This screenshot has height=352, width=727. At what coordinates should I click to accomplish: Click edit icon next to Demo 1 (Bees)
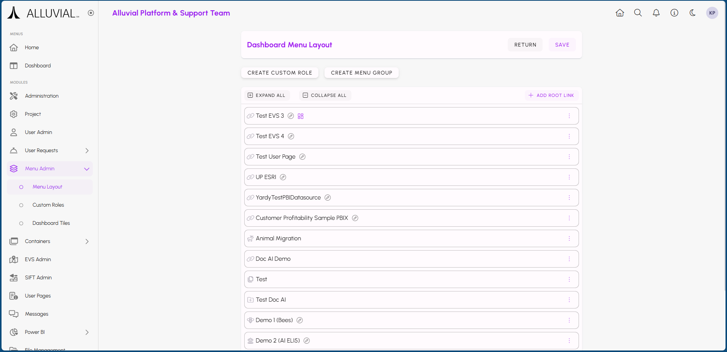(x=300, y=320)
